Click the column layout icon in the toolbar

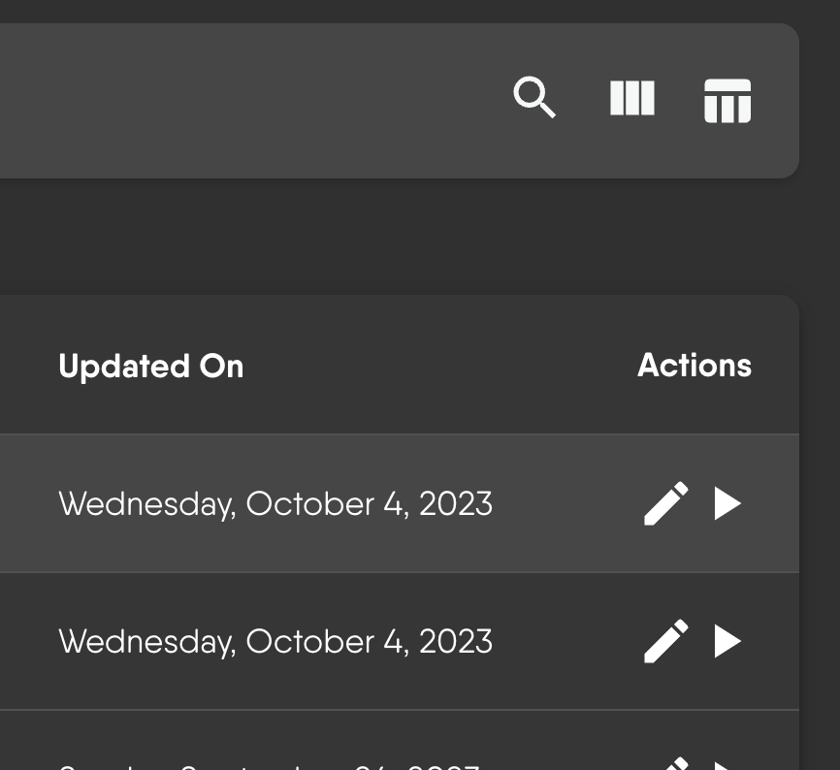click(632, 98)
